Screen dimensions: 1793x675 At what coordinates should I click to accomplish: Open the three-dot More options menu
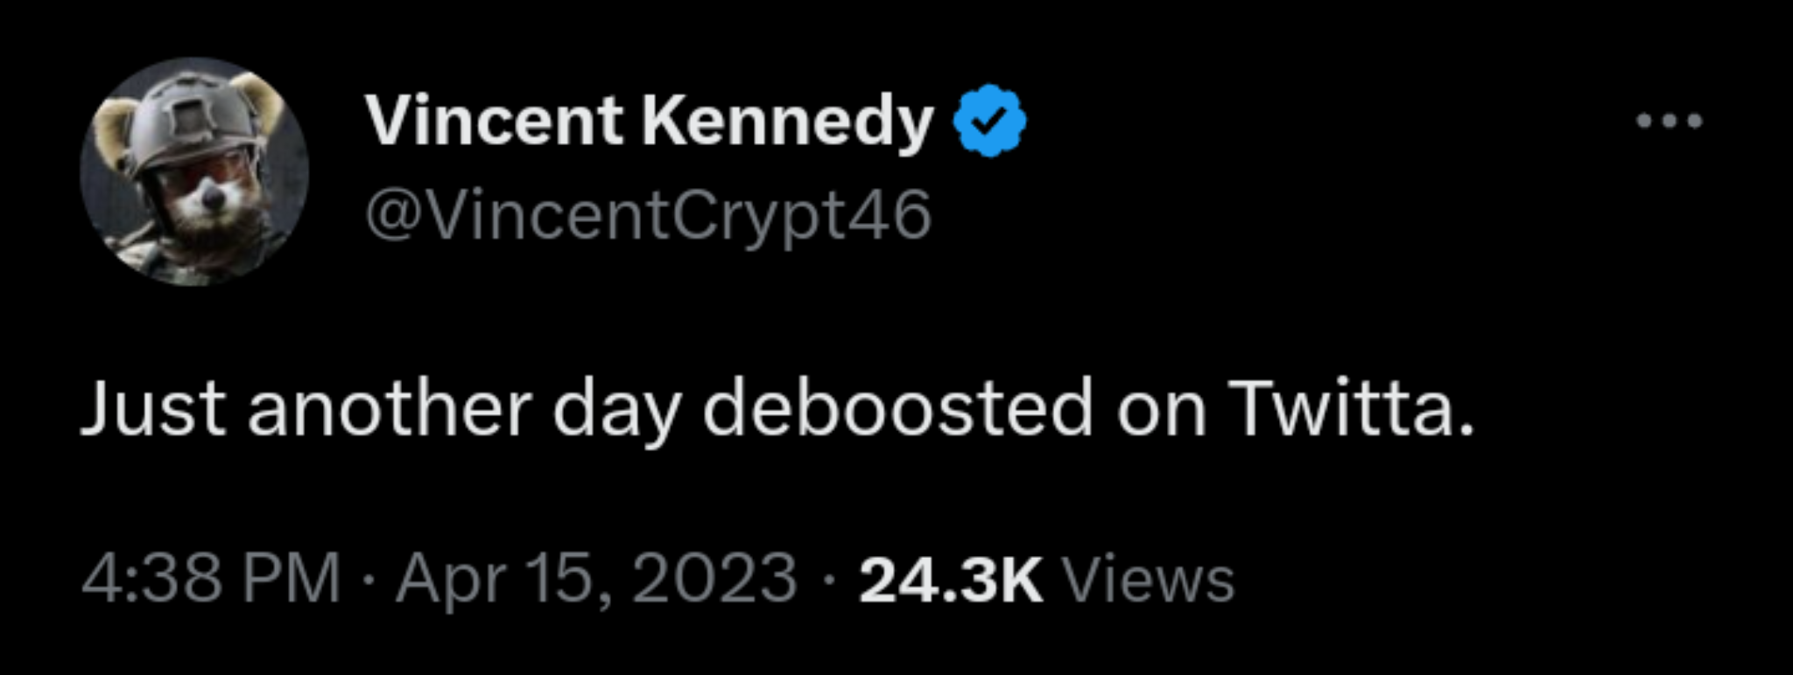(1670, 121)
